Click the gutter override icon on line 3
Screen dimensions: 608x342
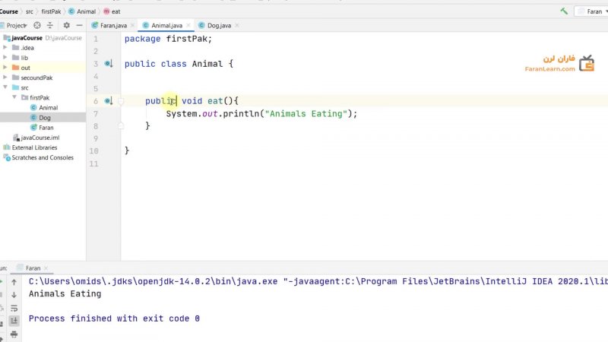109,64
